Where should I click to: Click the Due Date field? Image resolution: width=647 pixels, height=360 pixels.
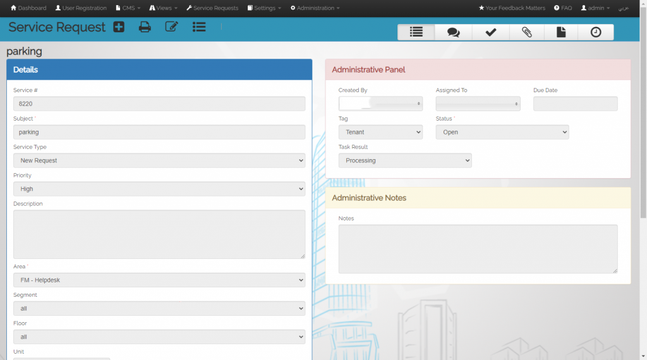click(x=575, y=104)
